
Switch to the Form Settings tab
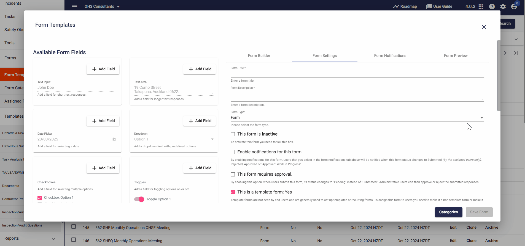[x=325, y=56]
